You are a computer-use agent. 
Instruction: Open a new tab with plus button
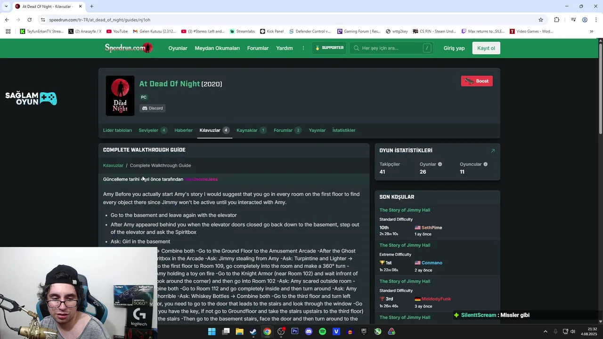click(x=91, y=7)
